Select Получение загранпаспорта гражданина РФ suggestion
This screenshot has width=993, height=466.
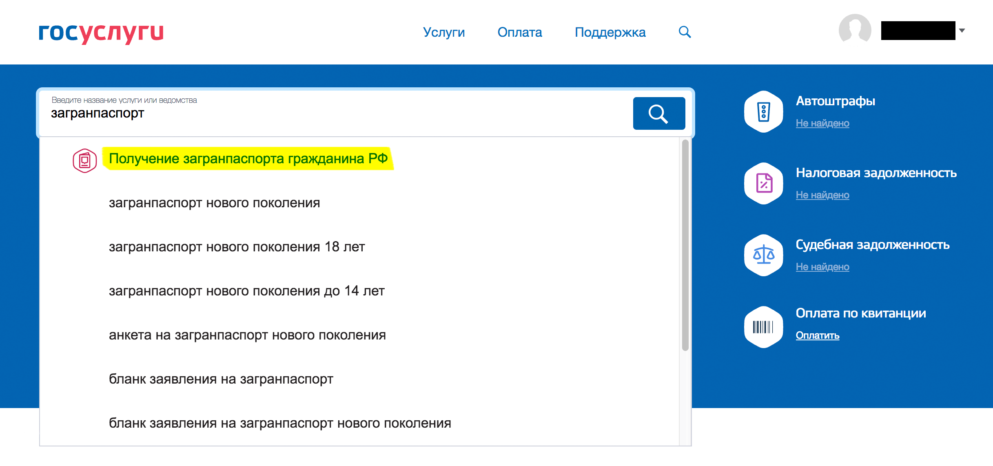(x=248, y=158)
